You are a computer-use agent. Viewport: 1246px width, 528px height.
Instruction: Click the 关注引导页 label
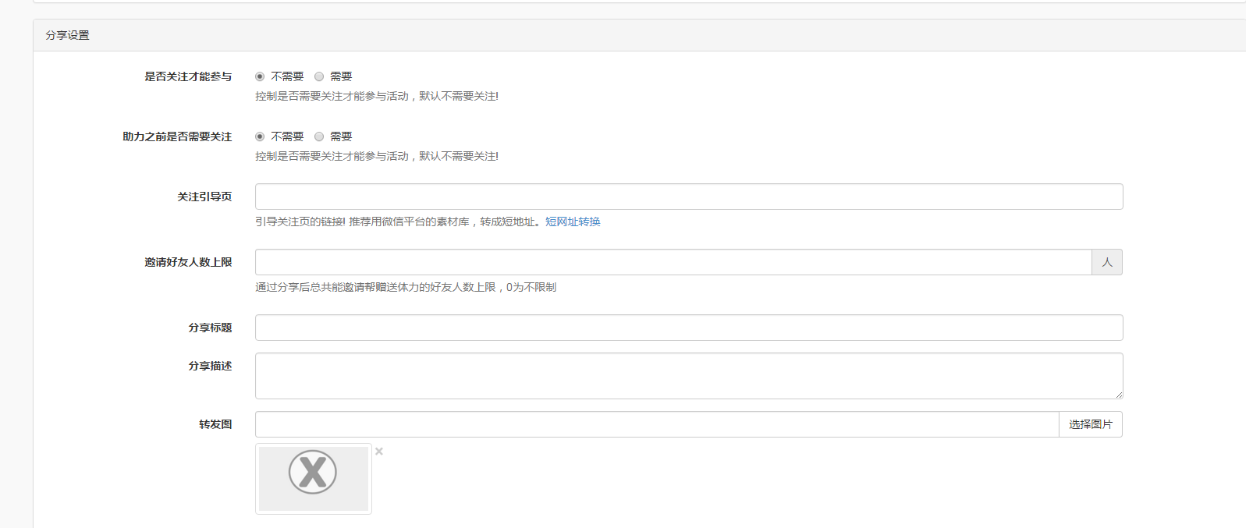click(x=204, y=197)
